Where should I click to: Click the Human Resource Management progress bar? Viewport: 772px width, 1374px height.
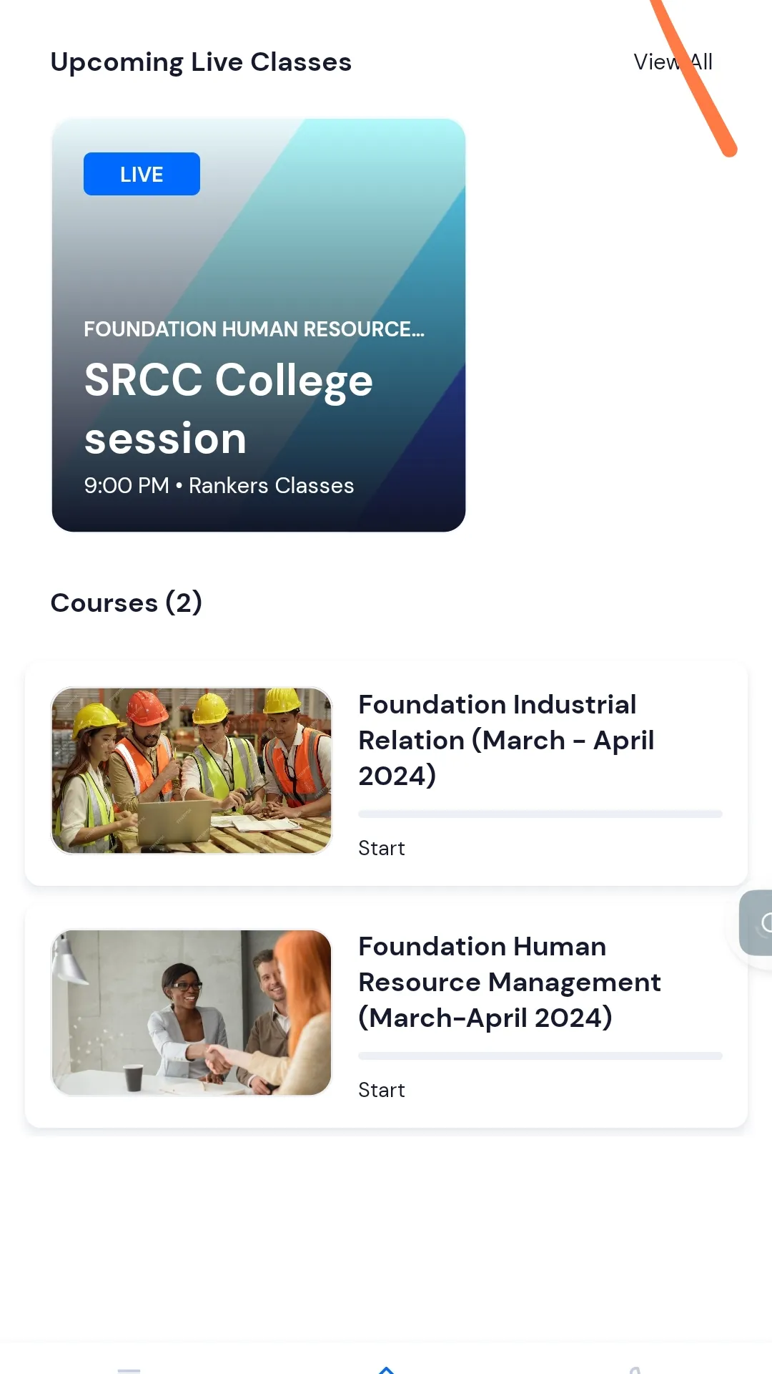(x=540, y=1056)
